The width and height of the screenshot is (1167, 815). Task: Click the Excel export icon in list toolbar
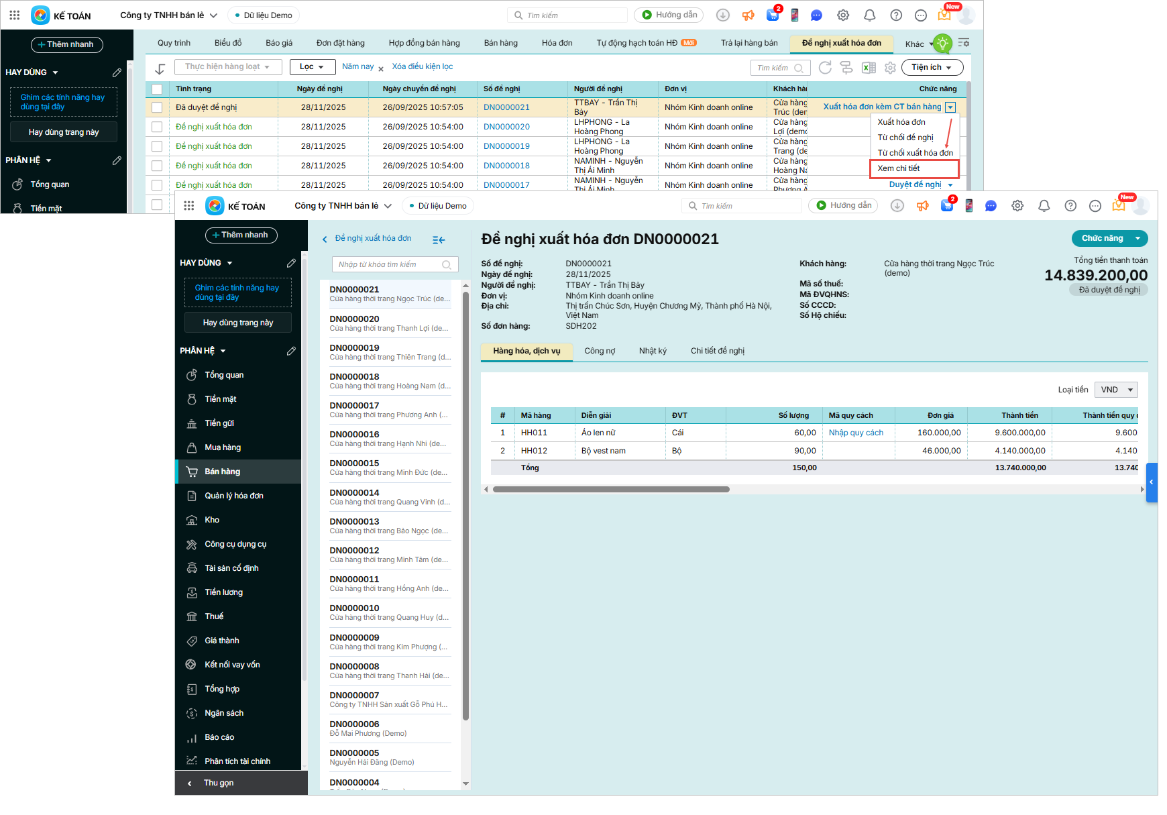pyautogui.click(x=869, y=68)
